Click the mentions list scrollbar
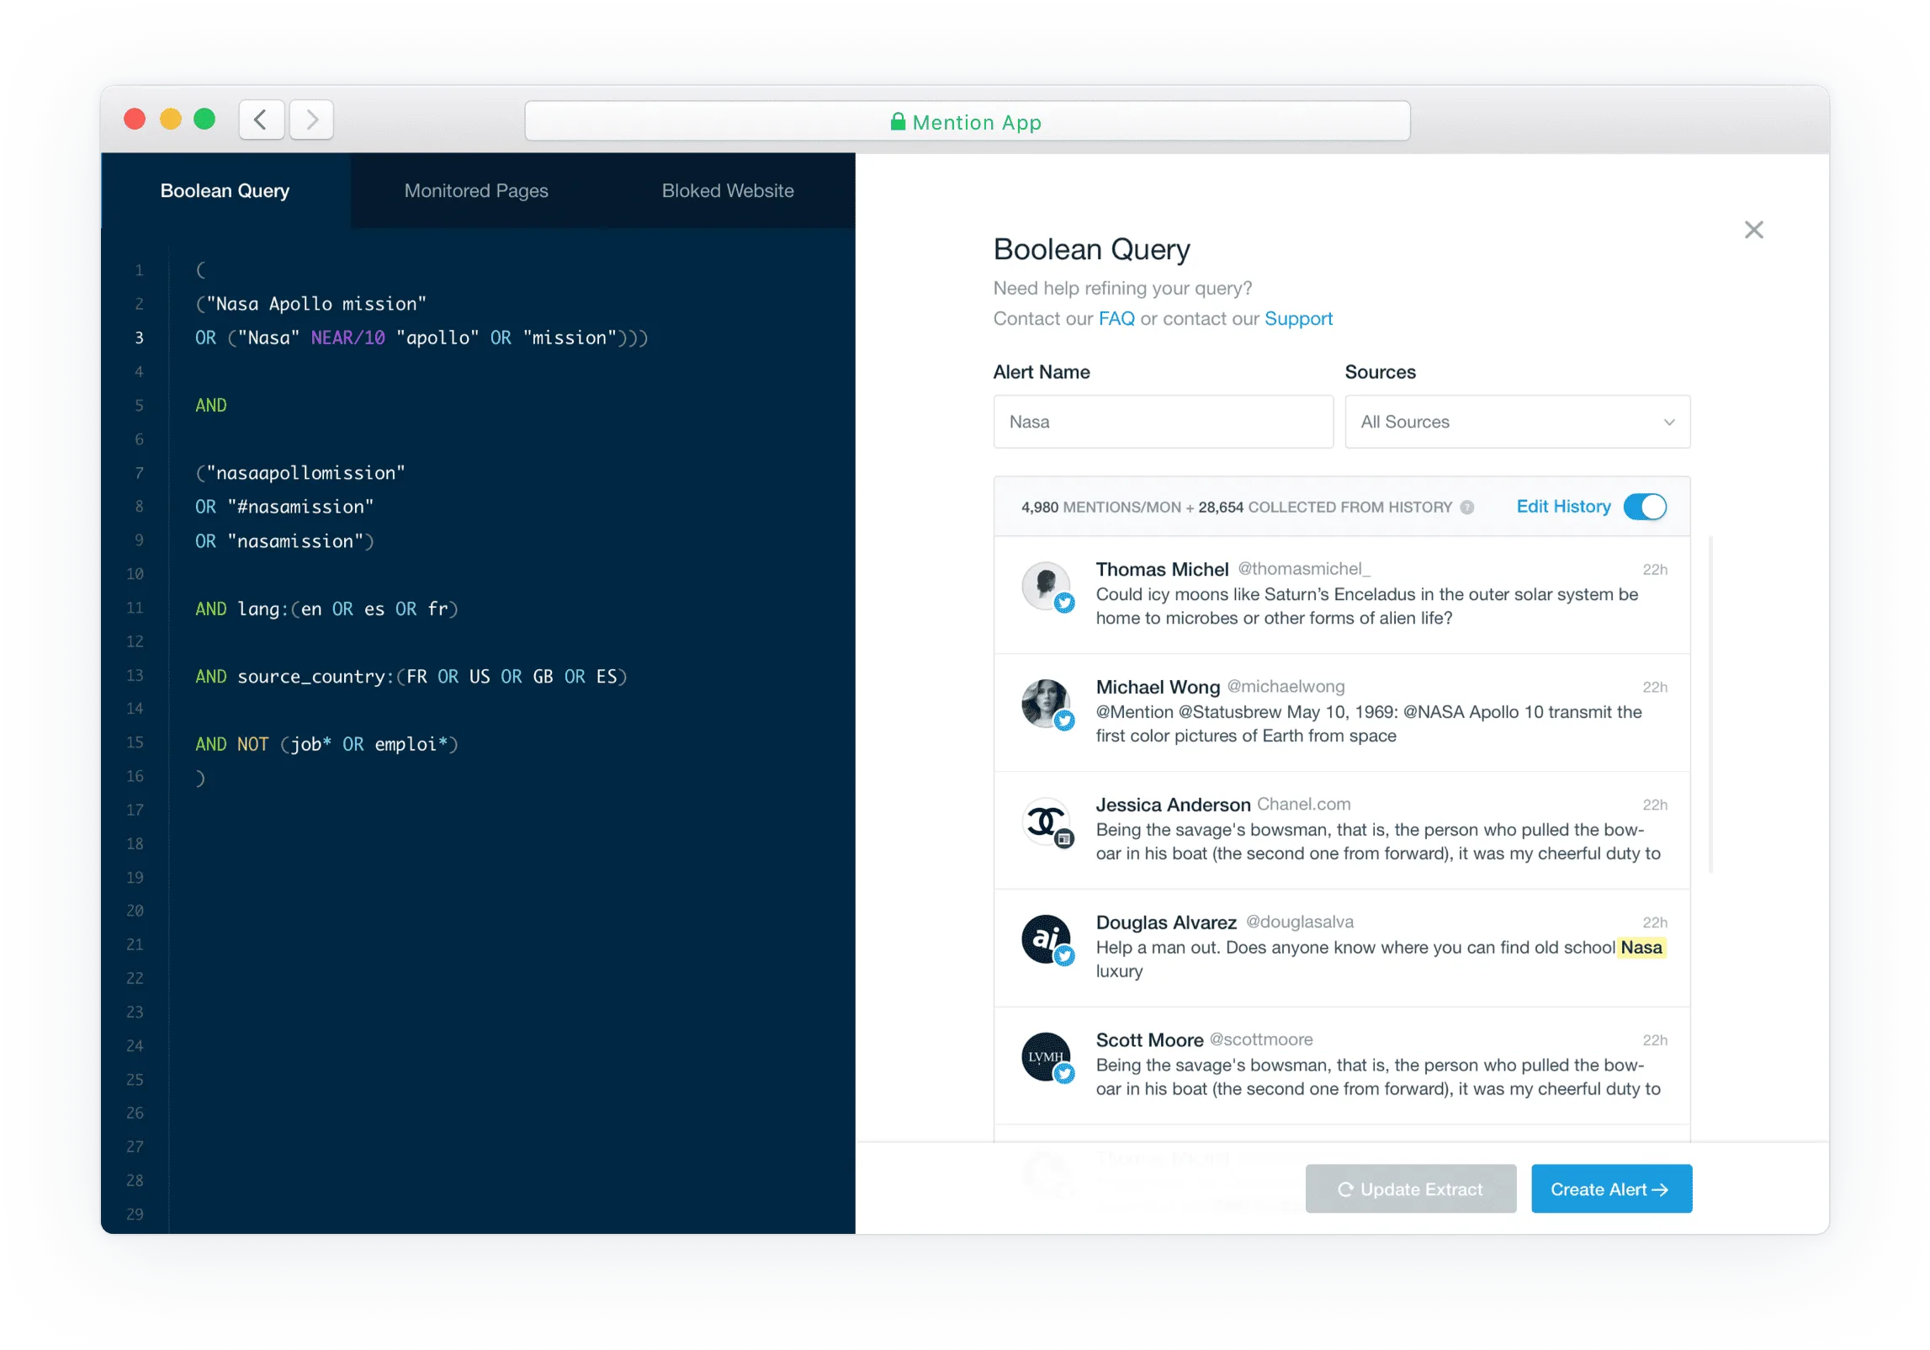This screenshot has width=1930, height=1350. tap(1710, 704)
